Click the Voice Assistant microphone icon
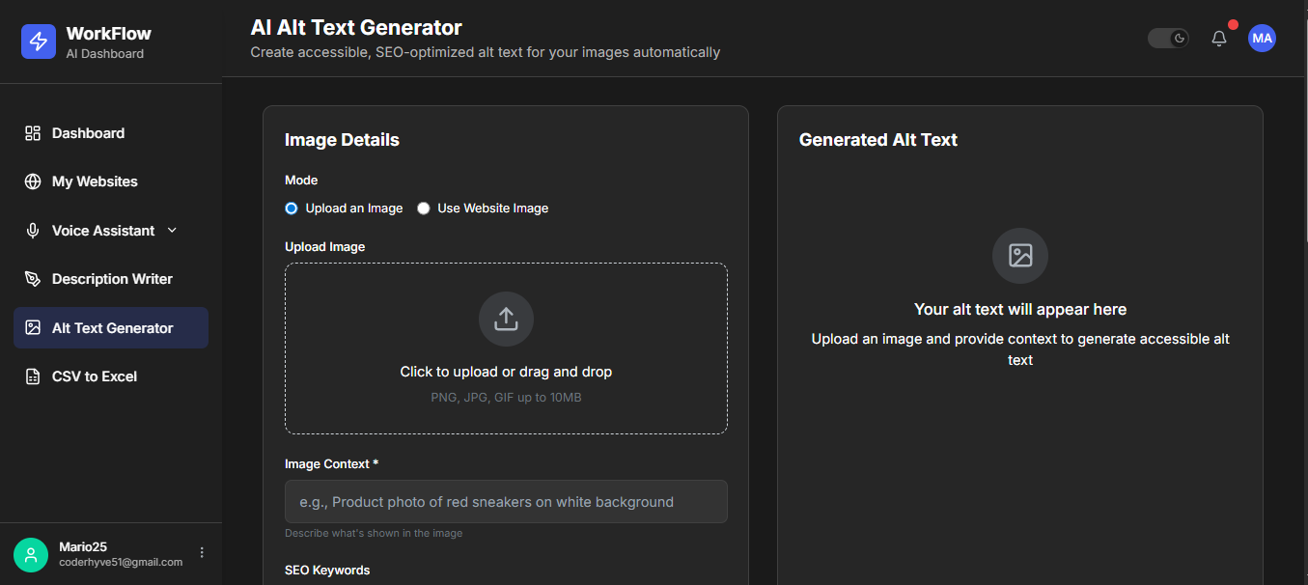Image resolution: width=1308 pixels, height=585 pixels. [x=33, y=231]
